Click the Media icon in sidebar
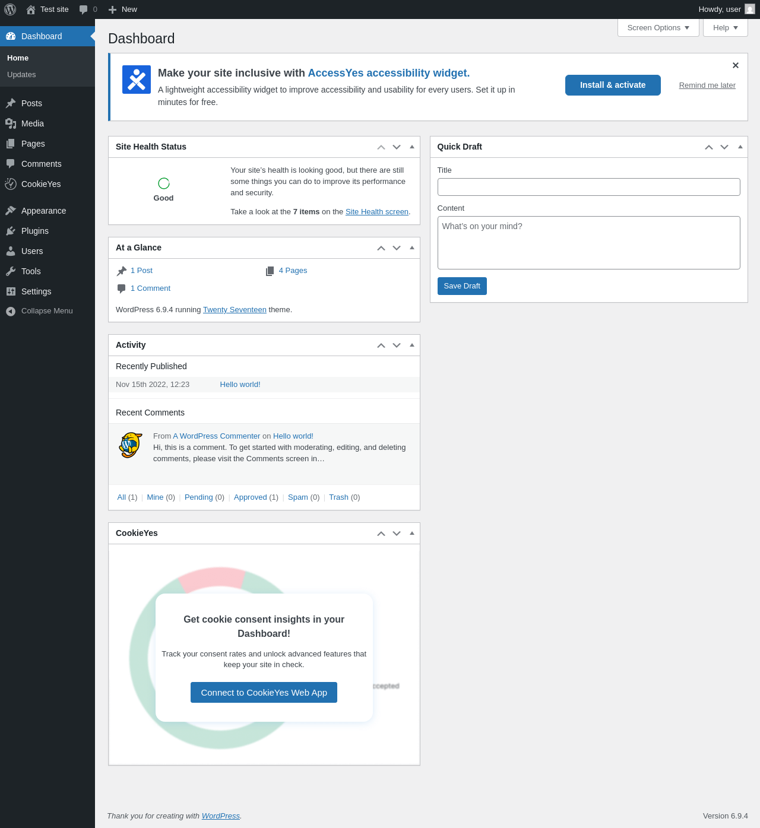 click(x=11, y=123)
